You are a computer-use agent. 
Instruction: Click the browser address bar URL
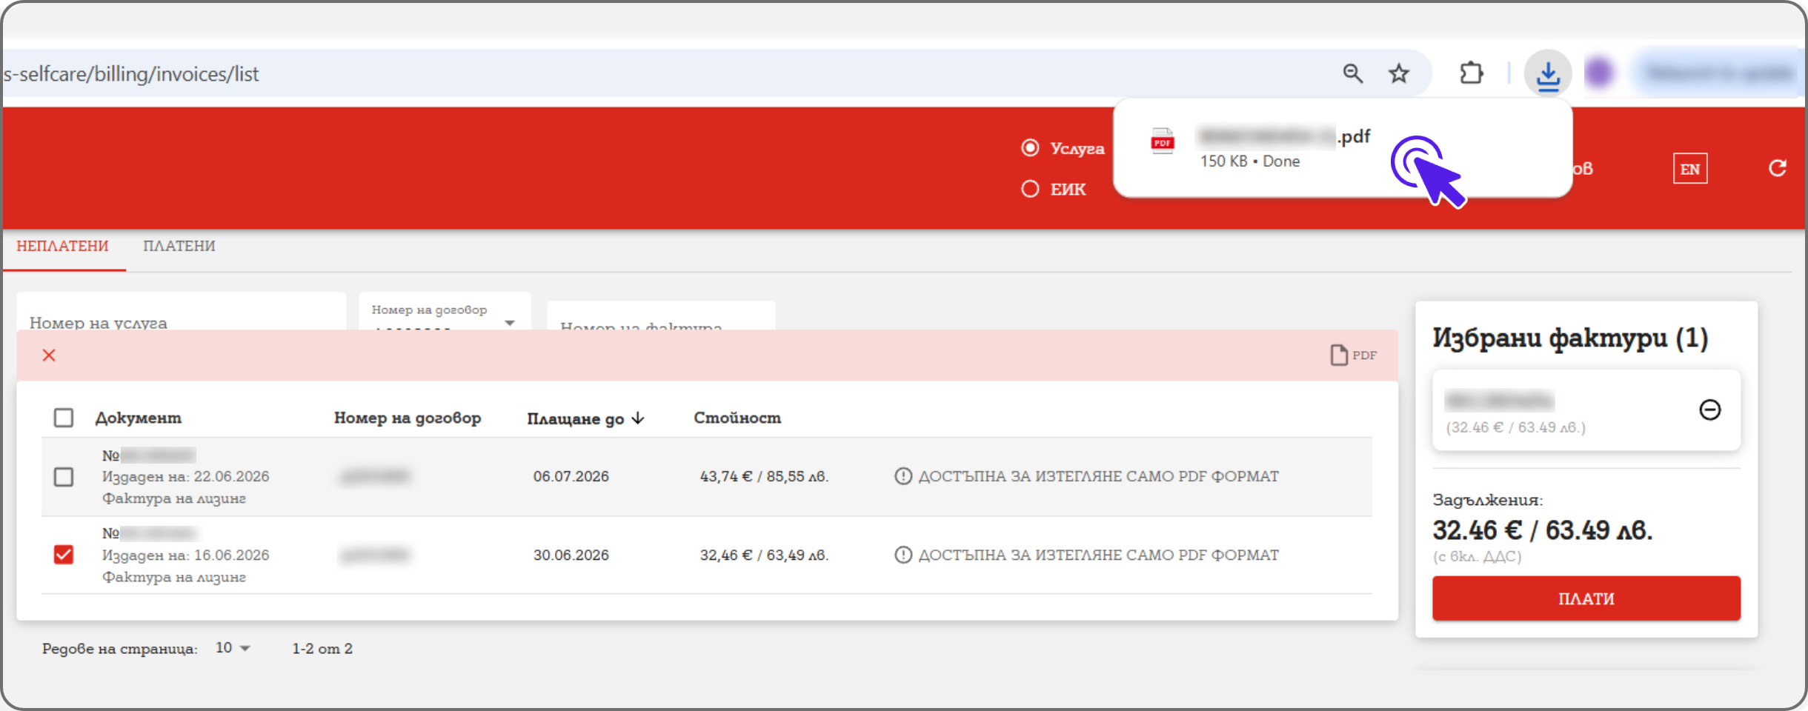click(x=131, y=74)
